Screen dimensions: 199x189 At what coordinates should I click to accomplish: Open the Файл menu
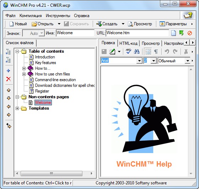pyautogui.click(x=11, y=16)
